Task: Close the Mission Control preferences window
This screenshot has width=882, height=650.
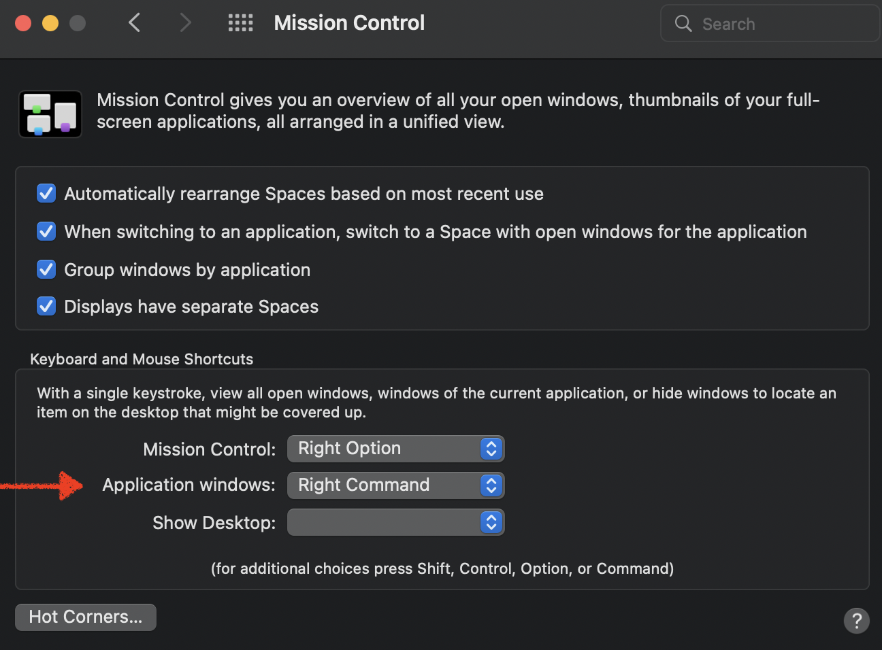Action: pos(23,23)
